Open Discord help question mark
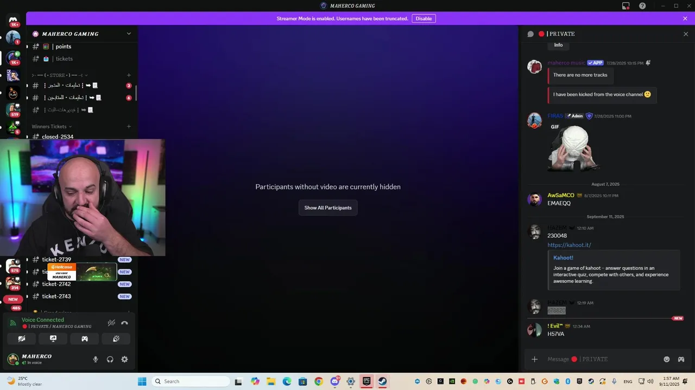 642,6
